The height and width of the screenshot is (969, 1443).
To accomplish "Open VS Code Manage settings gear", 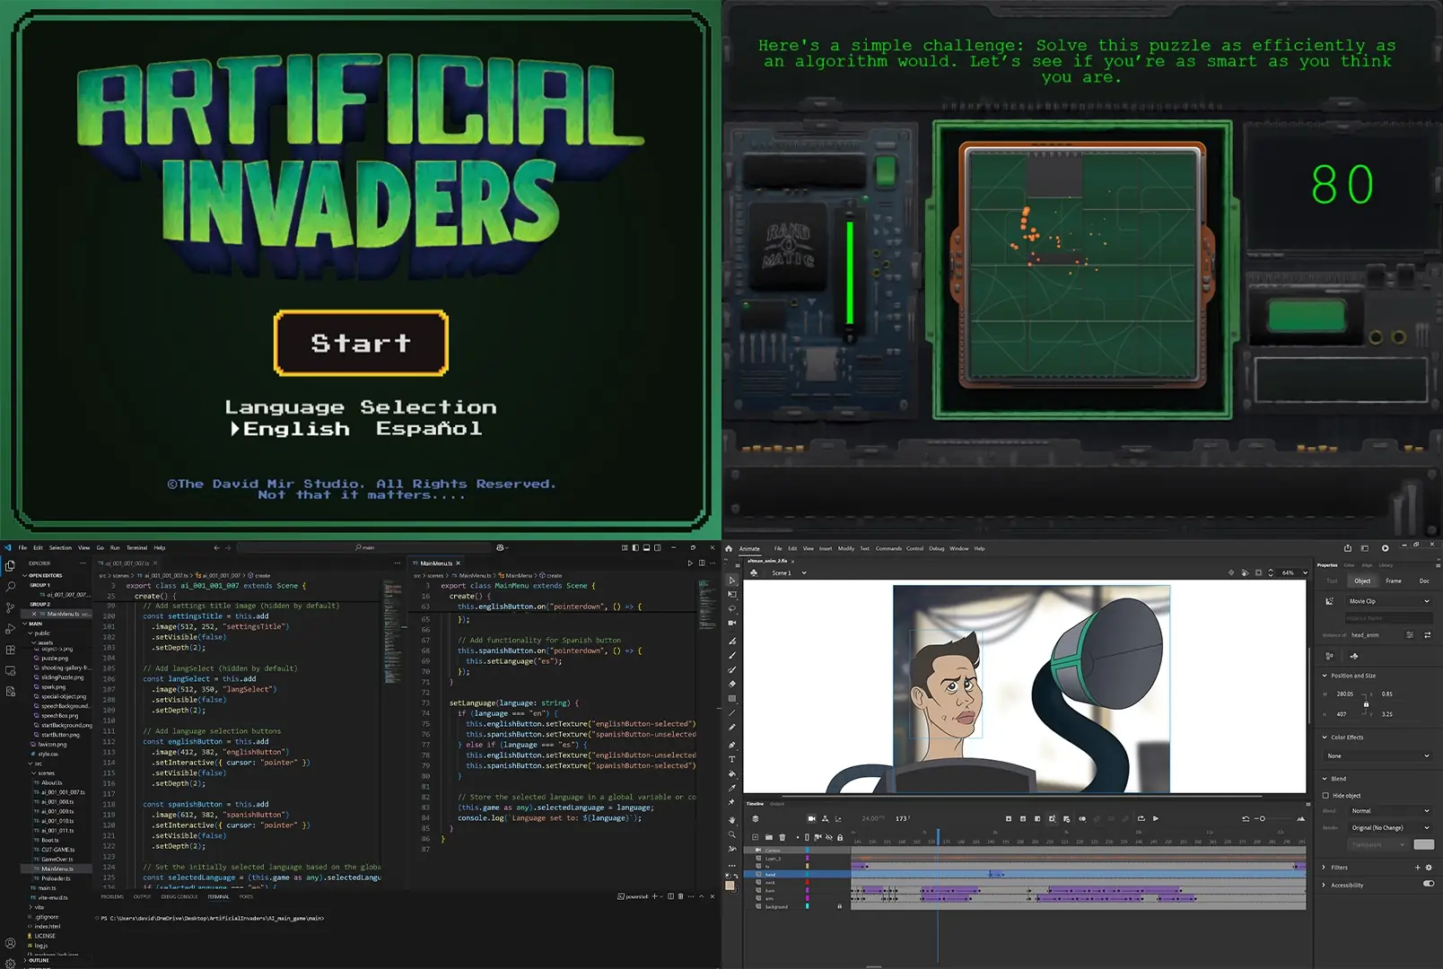I will 10,963.
